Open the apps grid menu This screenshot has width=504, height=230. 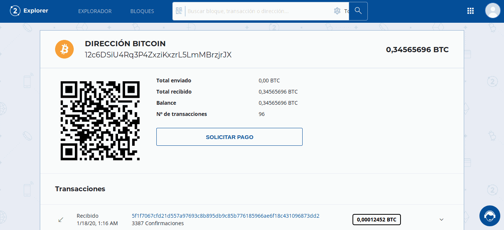pyautogui.click(x=470, y=11)
